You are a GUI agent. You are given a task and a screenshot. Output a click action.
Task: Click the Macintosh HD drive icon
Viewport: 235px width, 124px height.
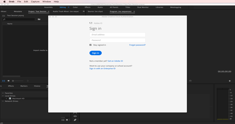(x=10, y=99)
